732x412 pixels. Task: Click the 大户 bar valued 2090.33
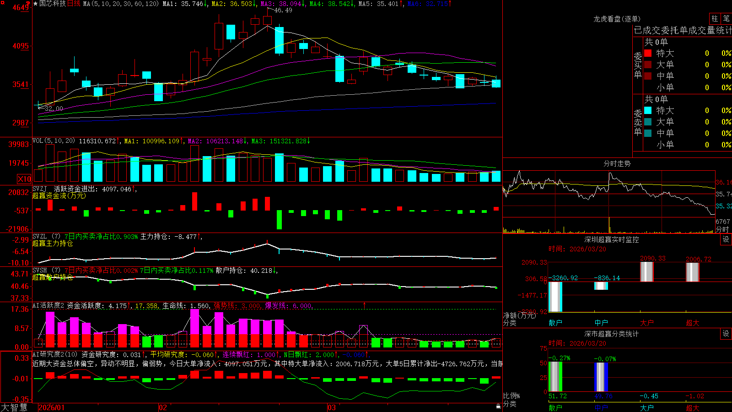tap(647, 272)
